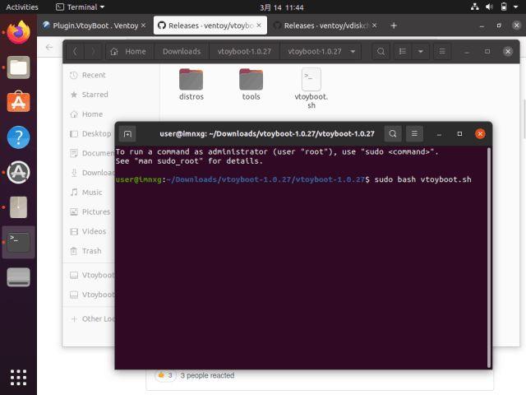The height and width of the screenshot is (395, 526).
Task: Open Starred in Files sidebar
Action: 90,95
